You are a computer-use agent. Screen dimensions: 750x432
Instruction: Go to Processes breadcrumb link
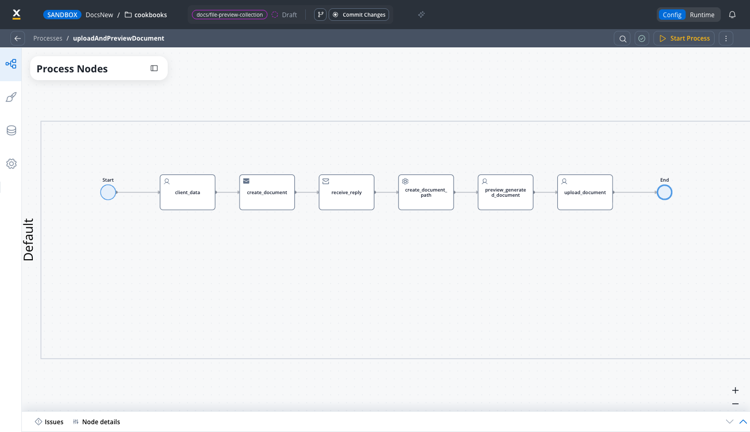pos(48,38)
